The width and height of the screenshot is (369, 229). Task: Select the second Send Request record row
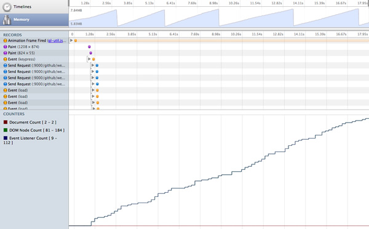coord(34,71)
